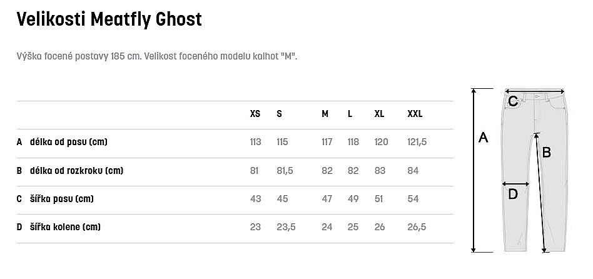Select the M size column header

click(325, 114)
